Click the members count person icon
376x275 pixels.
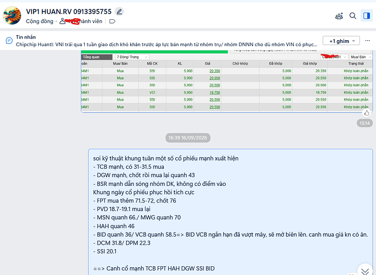[62, 21]
